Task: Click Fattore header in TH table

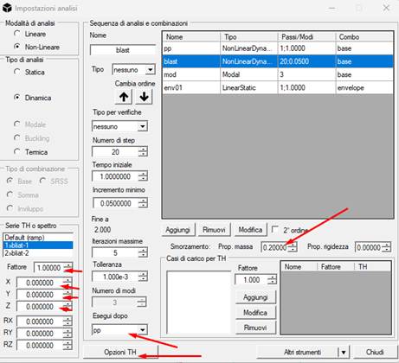Action: pyautogui.click(x=336, y=267)
